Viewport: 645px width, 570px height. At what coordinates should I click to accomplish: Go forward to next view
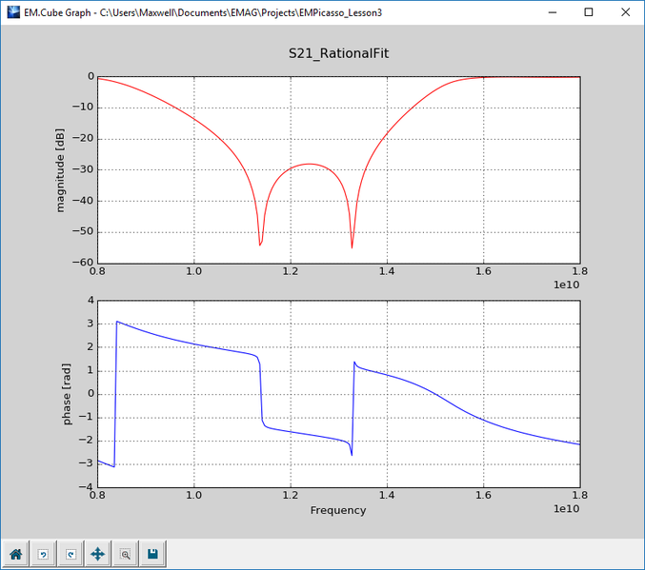pyautogui.click(x=71, y=554)
